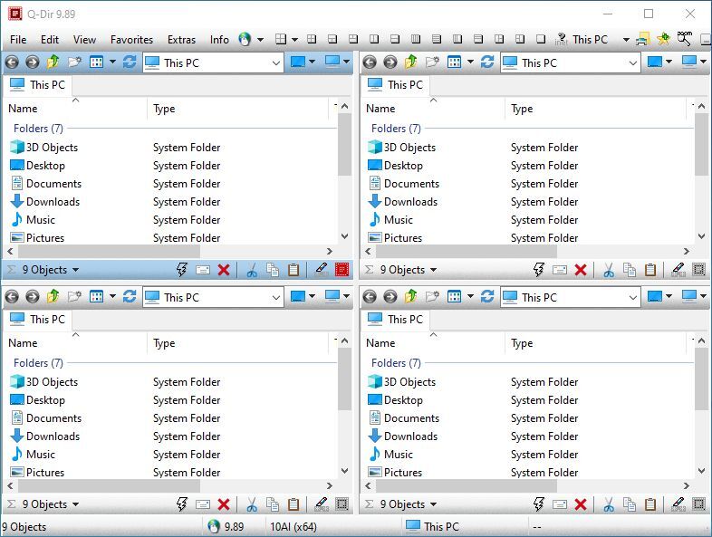
Task: Expand the address combo box in bottom-left pane
Action: coord(275,297)
